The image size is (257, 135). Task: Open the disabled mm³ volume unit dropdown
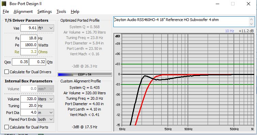pos(46,89)
